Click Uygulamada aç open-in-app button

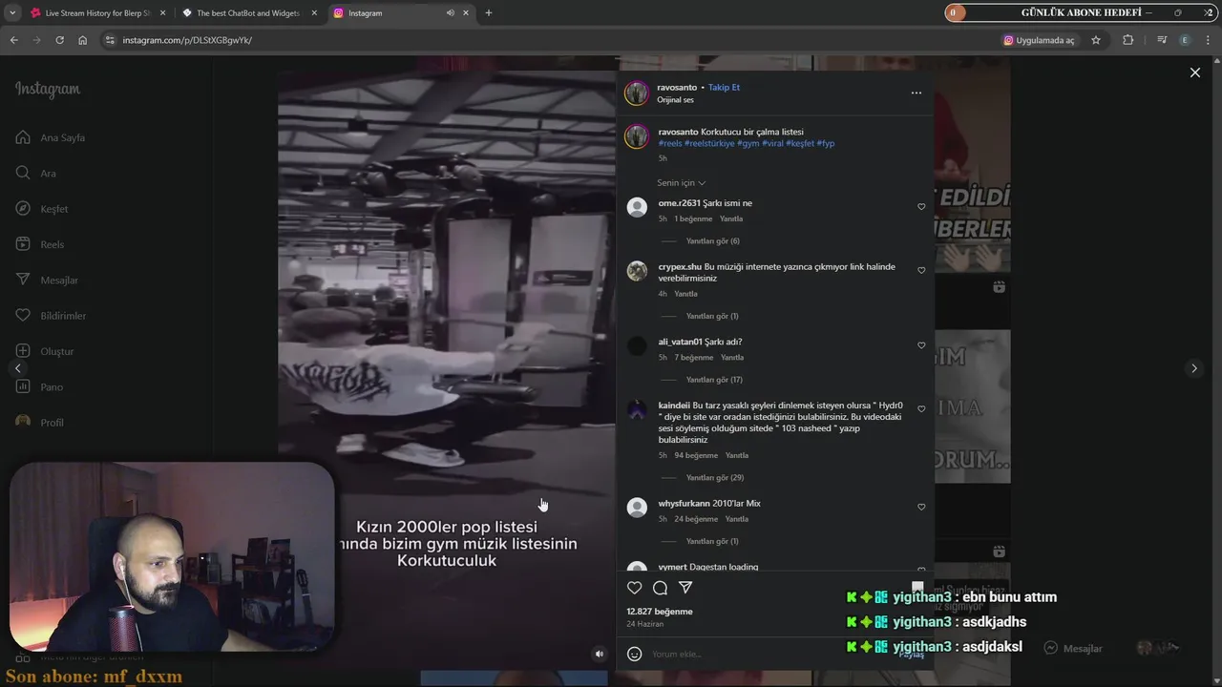(1039, 40)
